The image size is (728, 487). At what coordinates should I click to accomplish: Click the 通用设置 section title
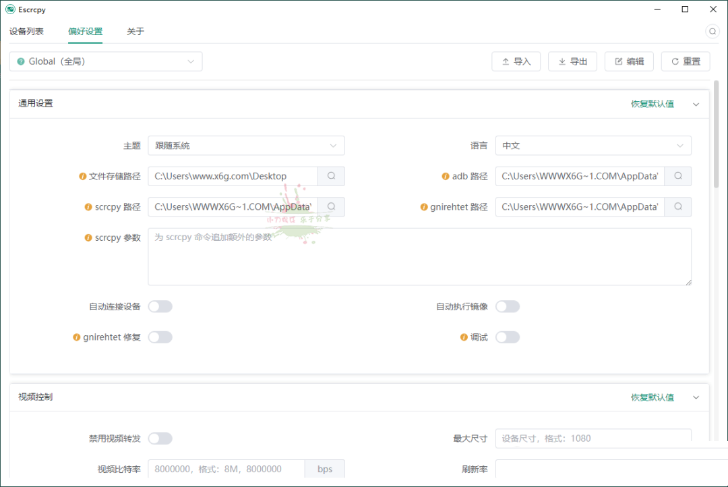[x=35, y=104]
